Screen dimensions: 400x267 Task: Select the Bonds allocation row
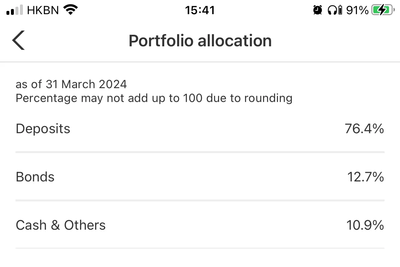(200, 177)
